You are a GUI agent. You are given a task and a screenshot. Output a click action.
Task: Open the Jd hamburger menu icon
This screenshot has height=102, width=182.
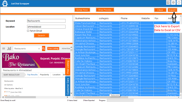tap(4, 49)
